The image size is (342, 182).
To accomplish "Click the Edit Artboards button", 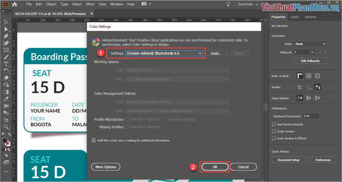I will pos(310,61).
